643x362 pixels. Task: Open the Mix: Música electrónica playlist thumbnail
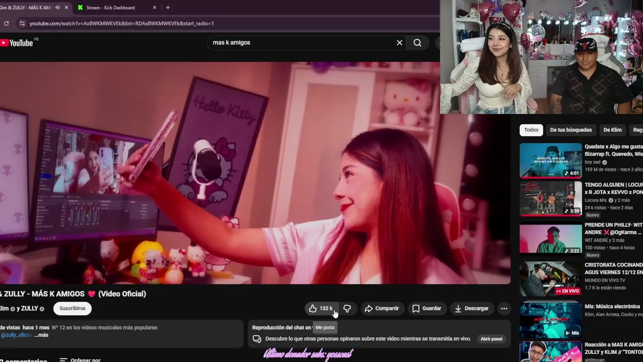[x=551, y=320]
